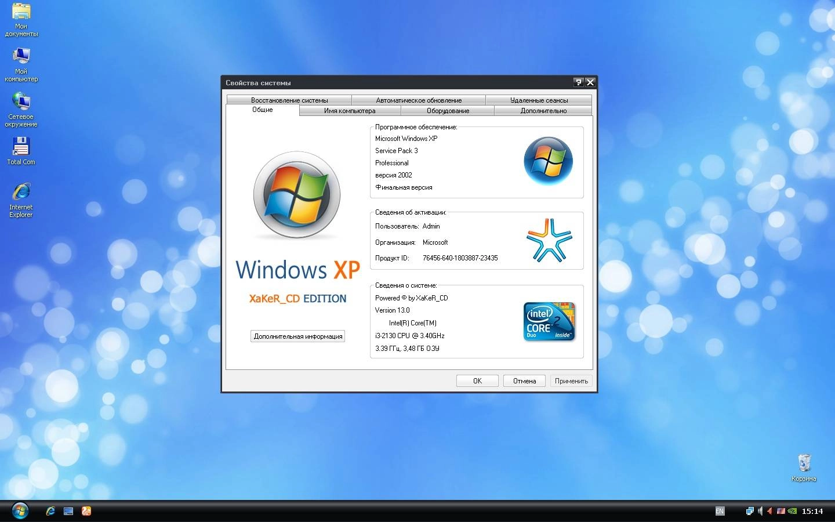This screenshot has height=522, width=835.
Task: Switch to the Имя компьютера tab
Action: pyautogui.click(x=350, y=111)
